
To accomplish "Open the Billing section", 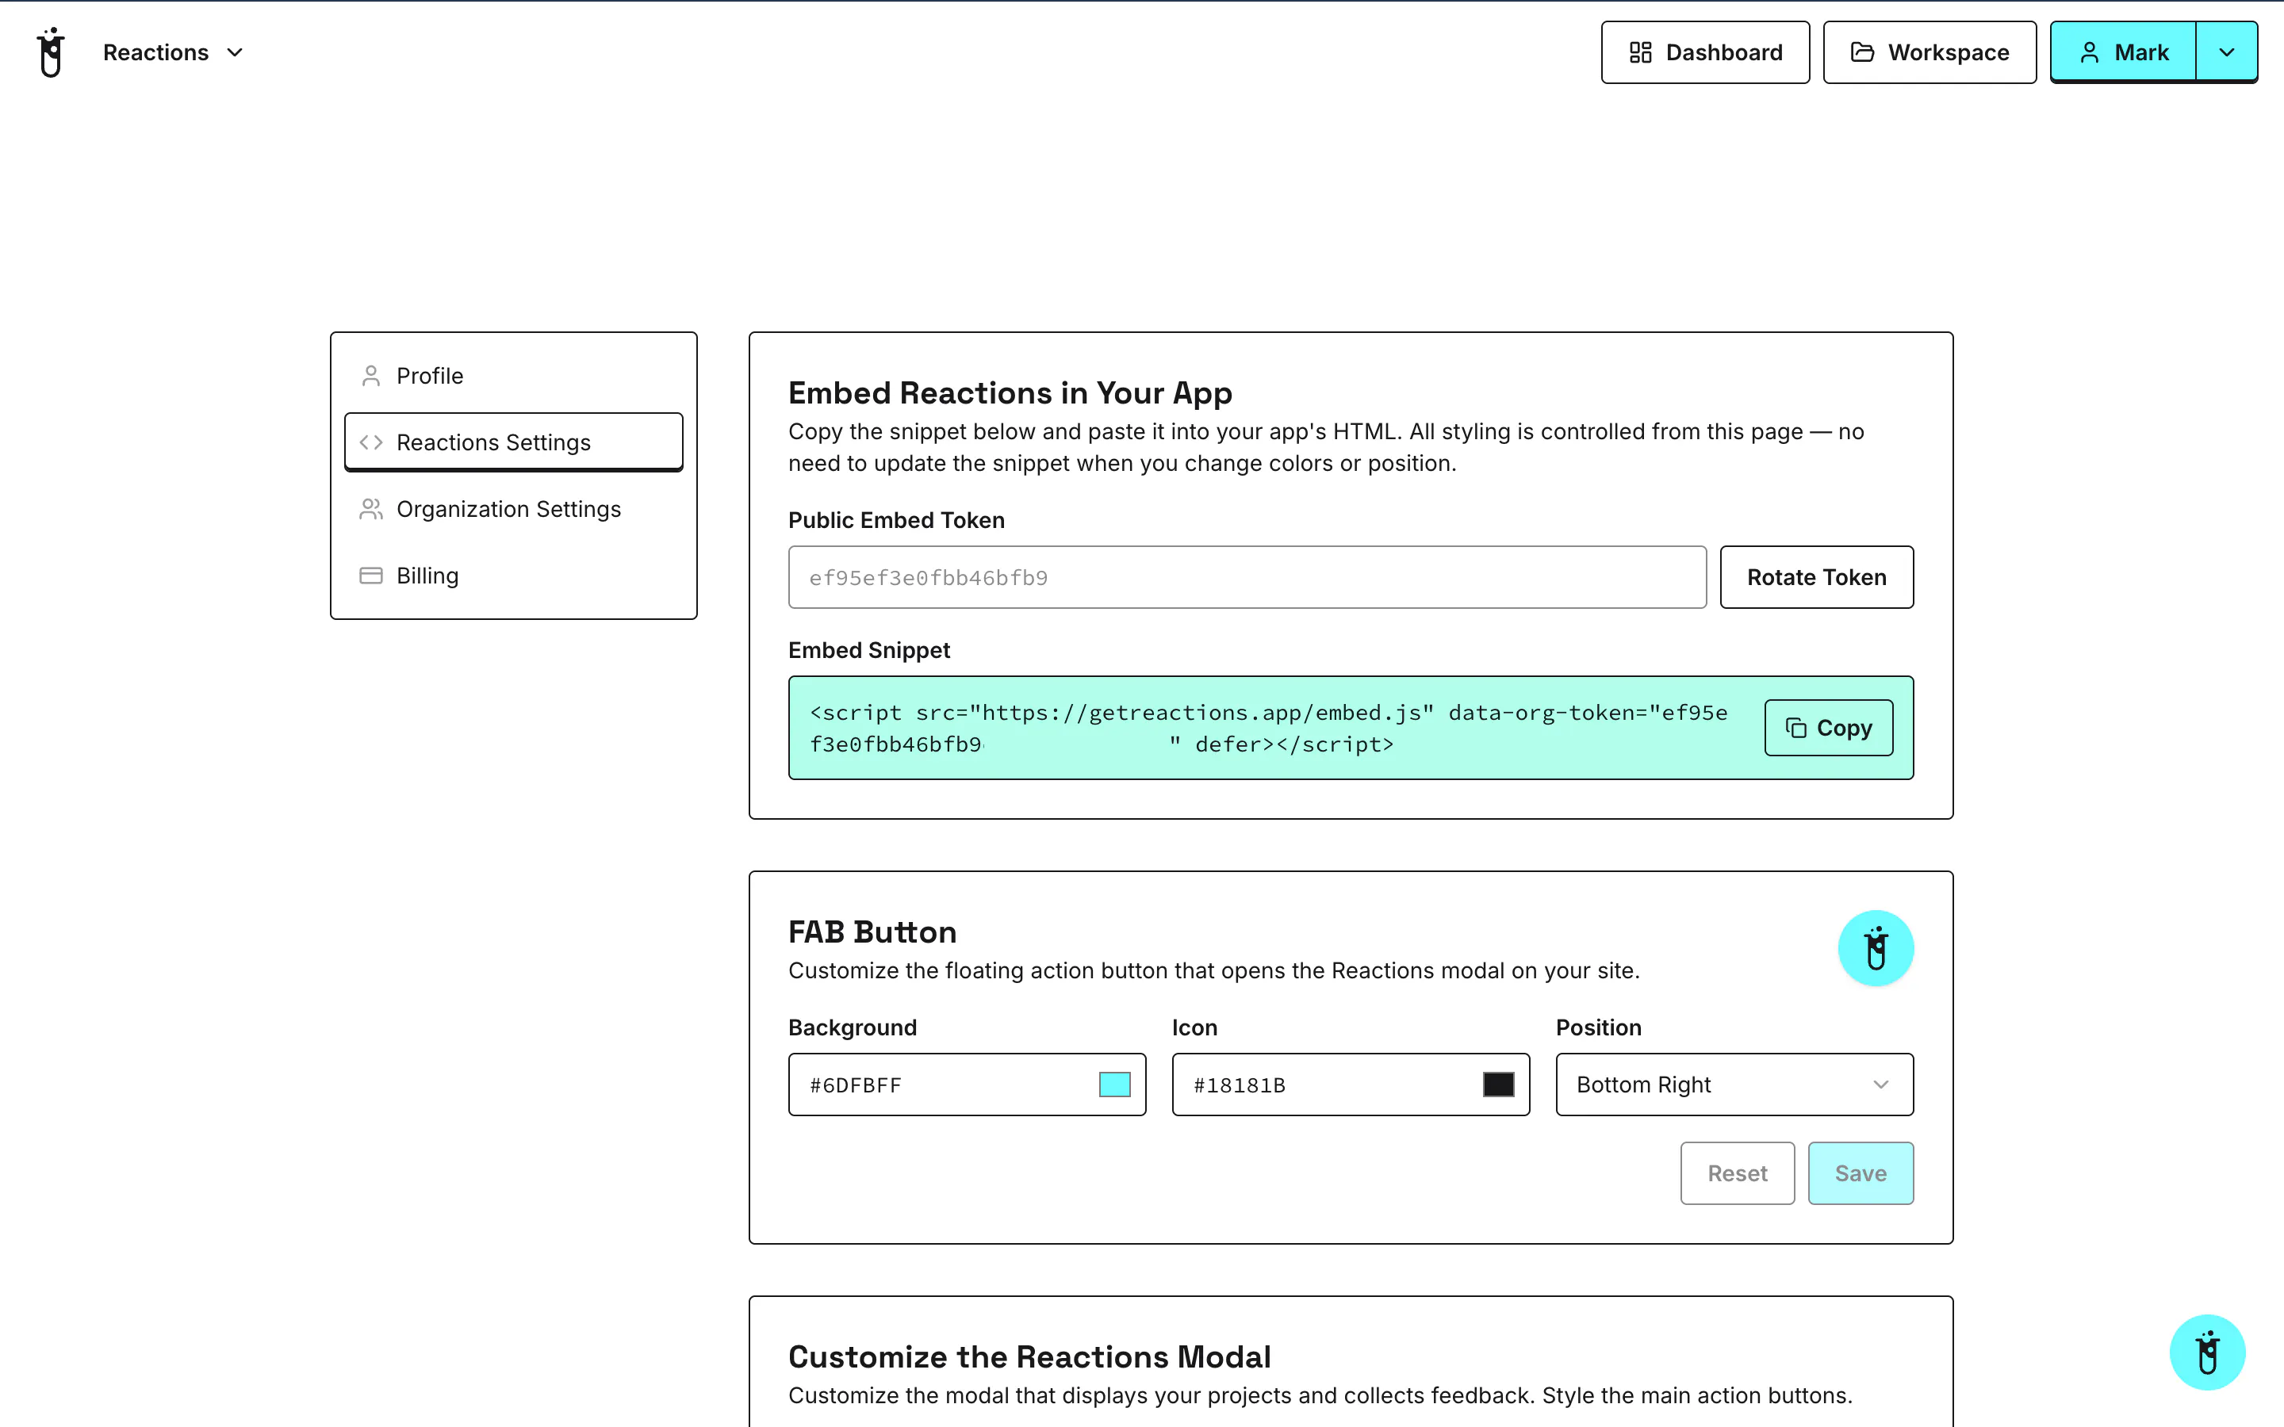I will click(513, 575).
